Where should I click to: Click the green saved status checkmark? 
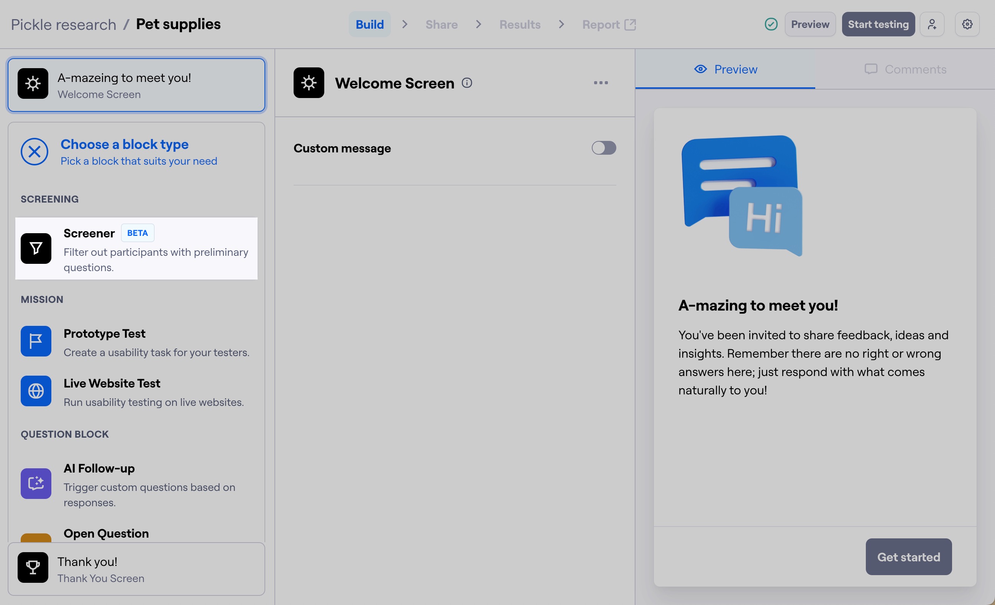click(771, 24)
